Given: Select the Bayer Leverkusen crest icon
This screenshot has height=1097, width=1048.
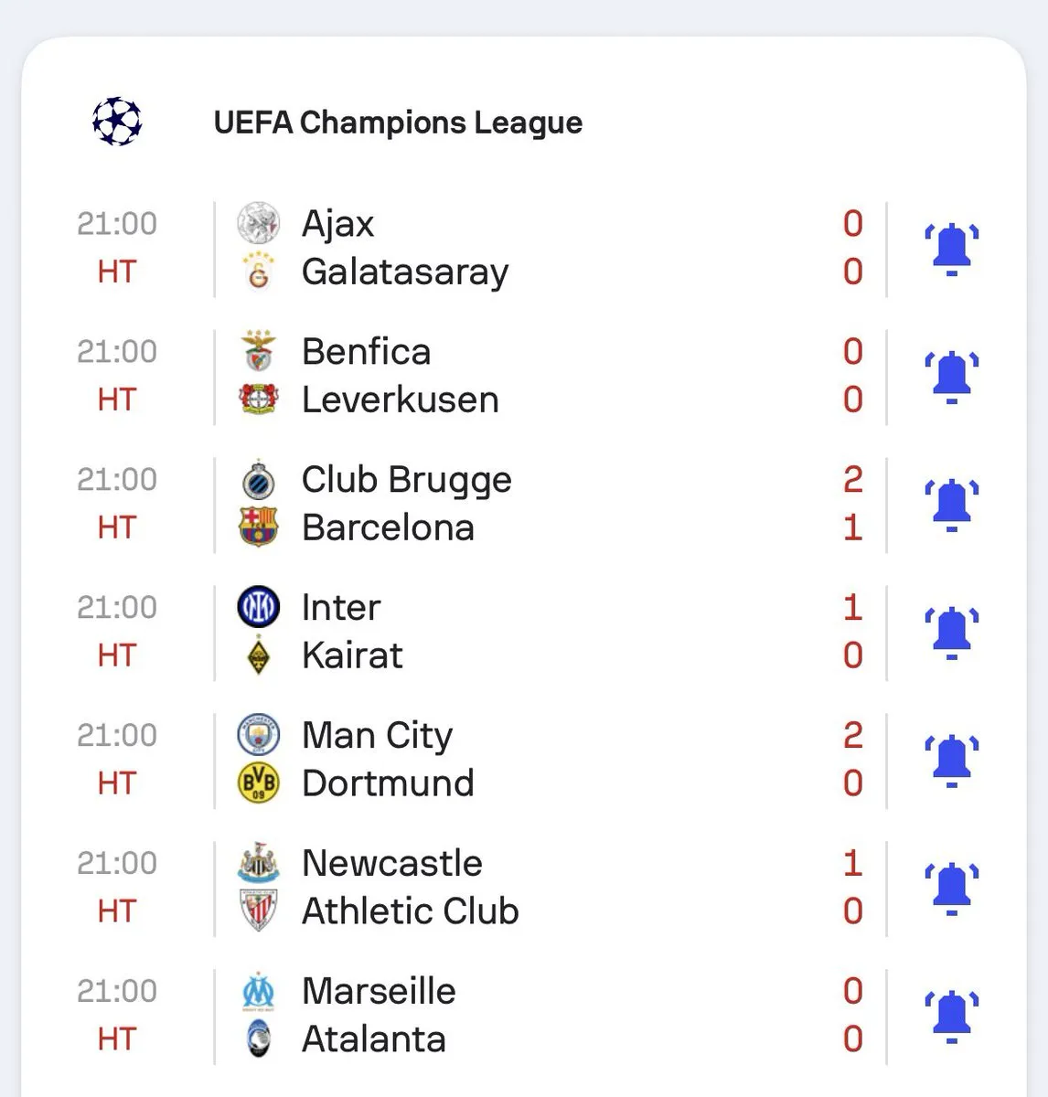Looking at the screenshot, I should click(258, 399).
